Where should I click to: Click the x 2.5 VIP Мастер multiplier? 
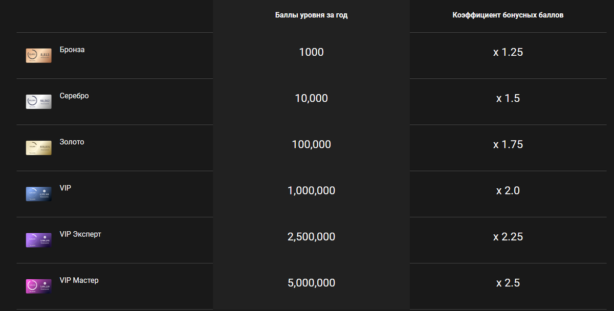tap(508, 283)
